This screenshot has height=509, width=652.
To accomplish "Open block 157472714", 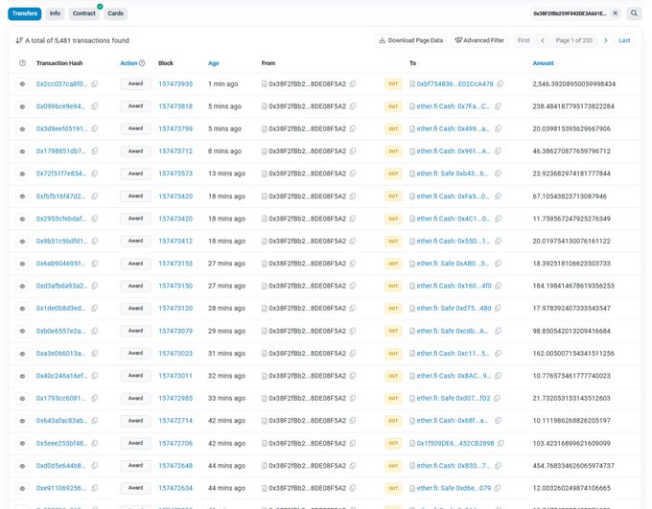I will (175, 421).
